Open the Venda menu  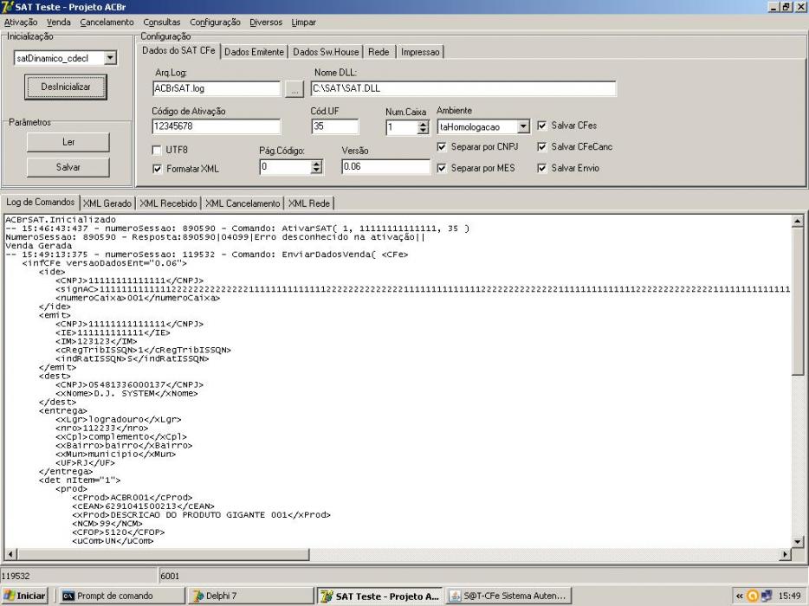click(58, 23)
